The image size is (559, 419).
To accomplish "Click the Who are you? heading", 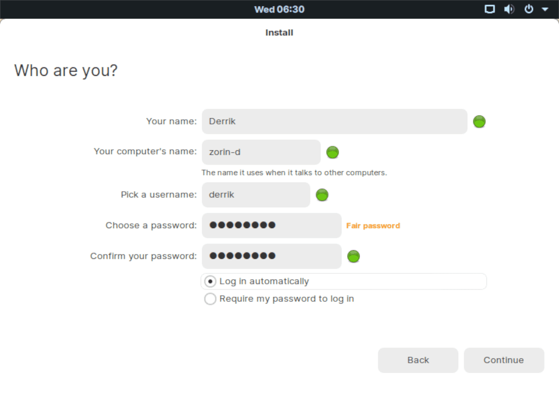I will (66, 71).
